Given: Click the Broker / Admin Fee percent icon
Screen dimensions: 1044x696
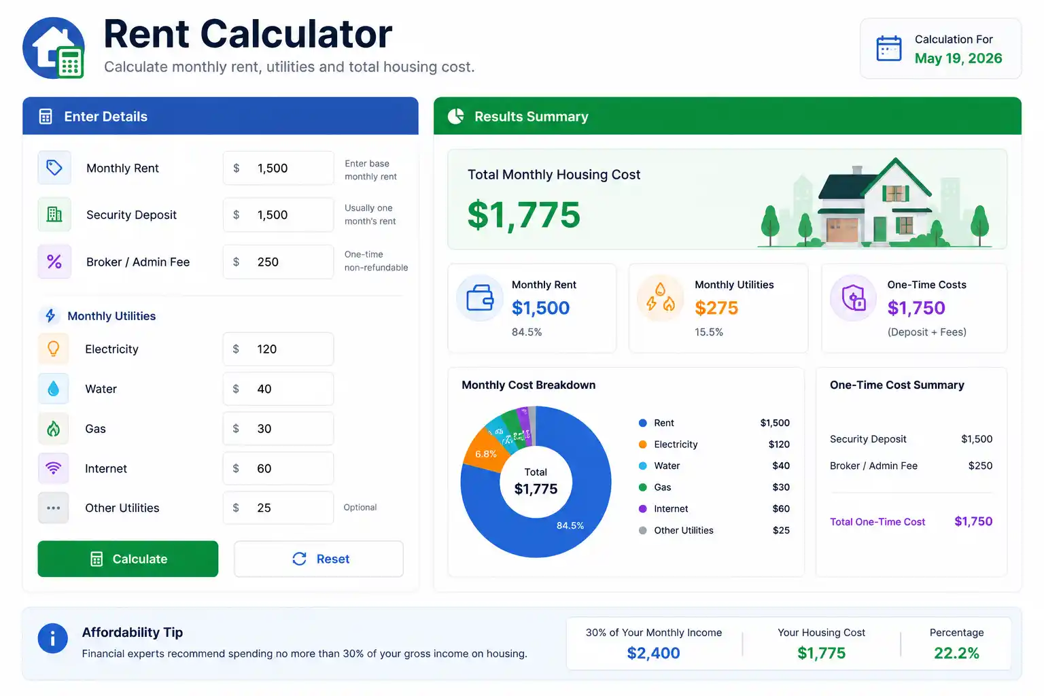Looking at the screenshot, I should pos(54,262).
